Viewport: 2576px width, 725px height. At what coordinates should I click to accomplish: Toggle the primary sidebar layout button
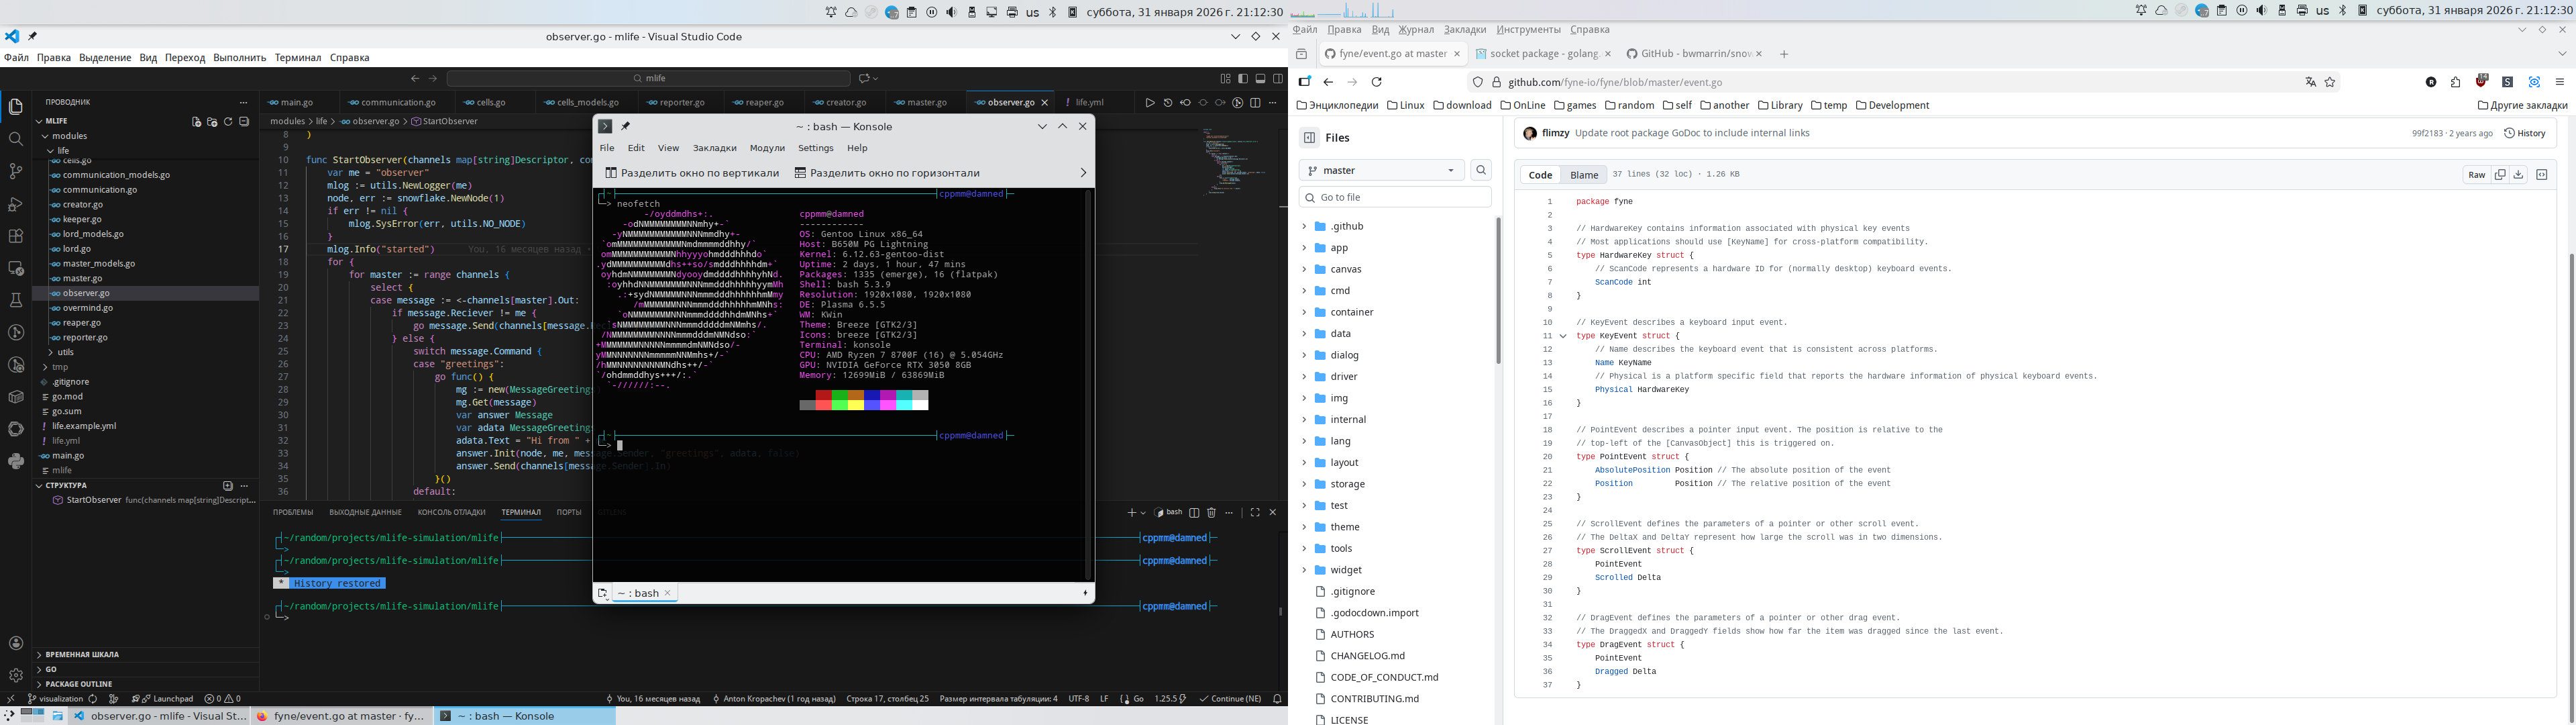(x=1243, y=78)
